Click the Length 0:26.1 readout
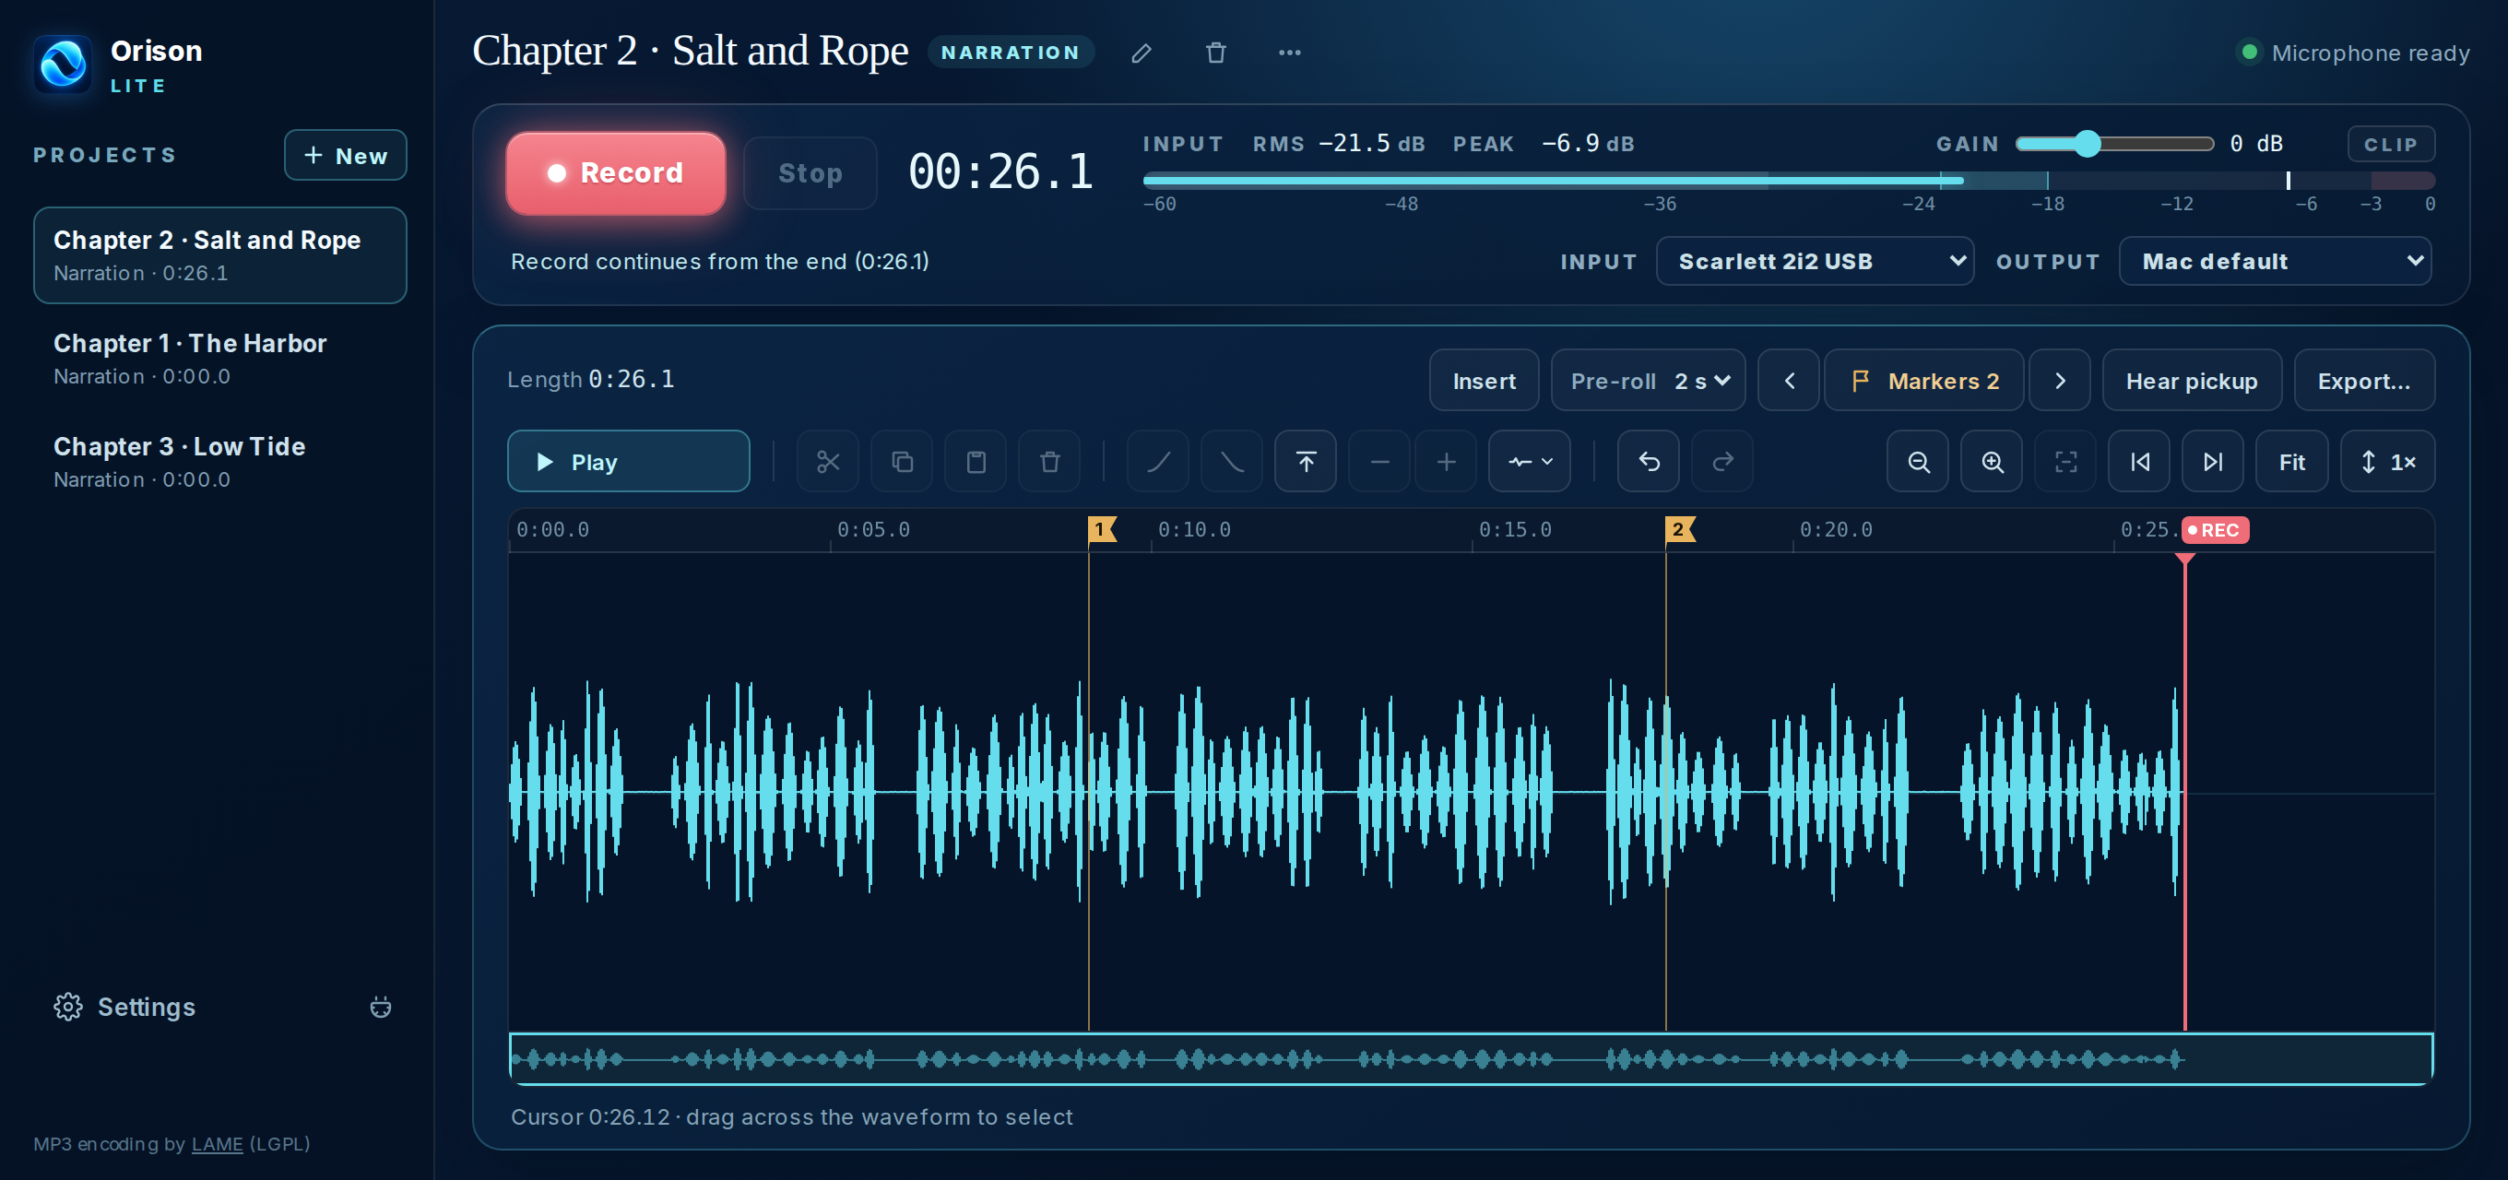The width and height of the screenshot is (2508, 1180). 591,380
